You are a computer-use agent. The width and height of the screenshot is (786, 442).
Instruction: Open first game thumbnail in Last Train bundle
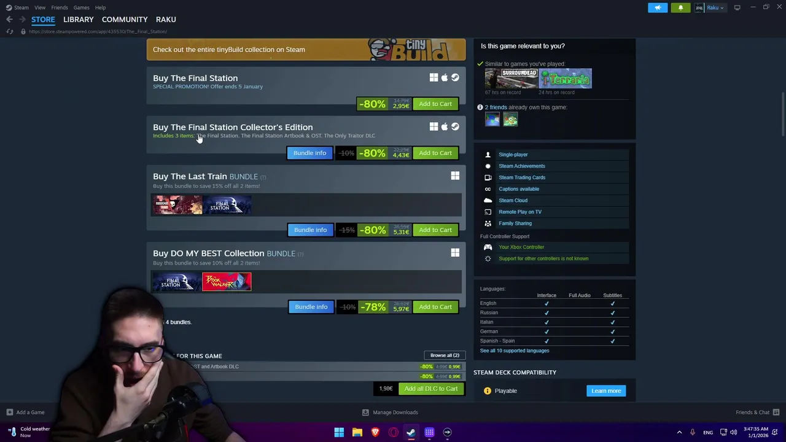177,205
